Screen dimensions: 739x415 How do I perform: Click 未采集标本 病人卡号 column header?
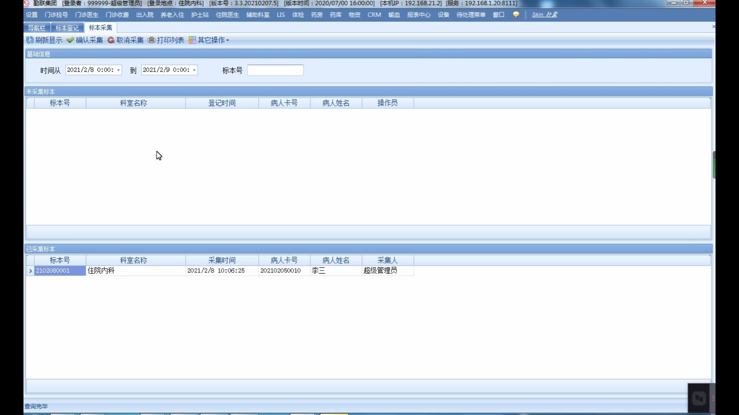pyautogui.click(x=284, y=103)
